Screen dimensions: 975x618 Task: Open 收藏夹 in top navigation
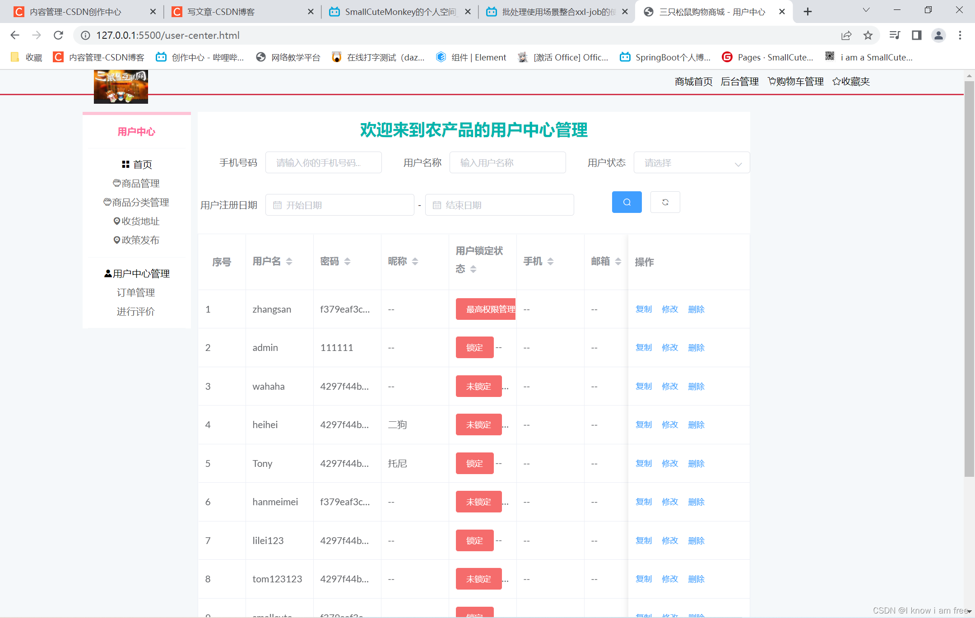(851, 82)
